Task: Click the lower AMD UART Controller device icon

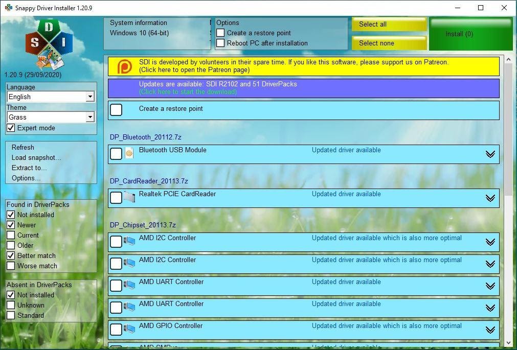Action: coord(129,307)
